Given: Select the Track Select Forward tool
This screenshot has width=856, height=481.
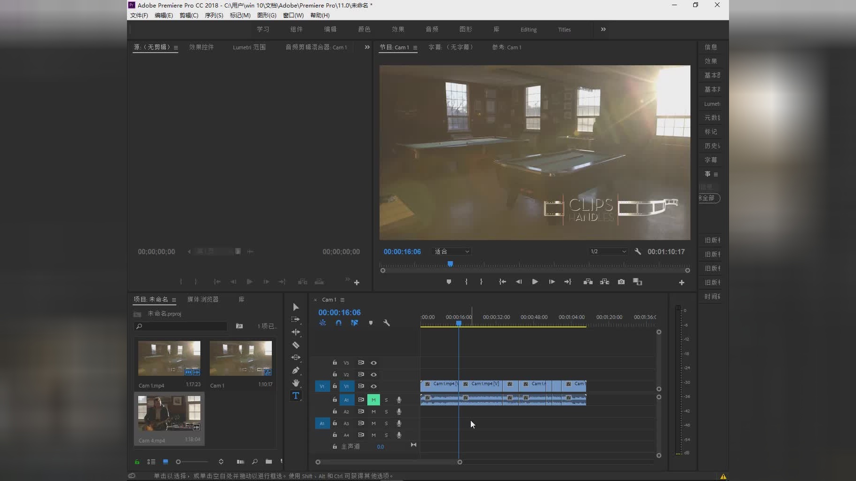Looking at the screenshot, I should point(296,319).
